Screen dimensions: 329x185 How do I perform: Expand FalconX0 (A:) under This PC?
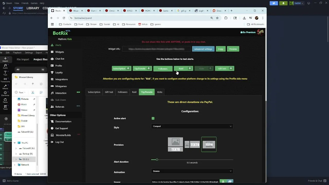click(16, 149)
